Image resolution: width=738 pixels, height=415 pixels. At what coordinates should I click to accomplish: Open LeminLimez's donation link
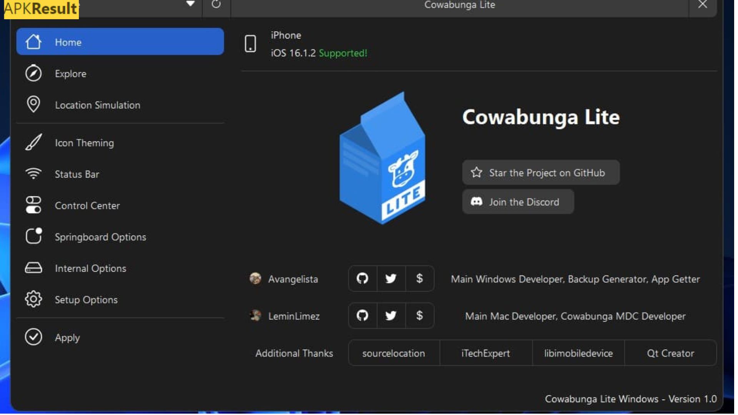(x=419, y=315)
